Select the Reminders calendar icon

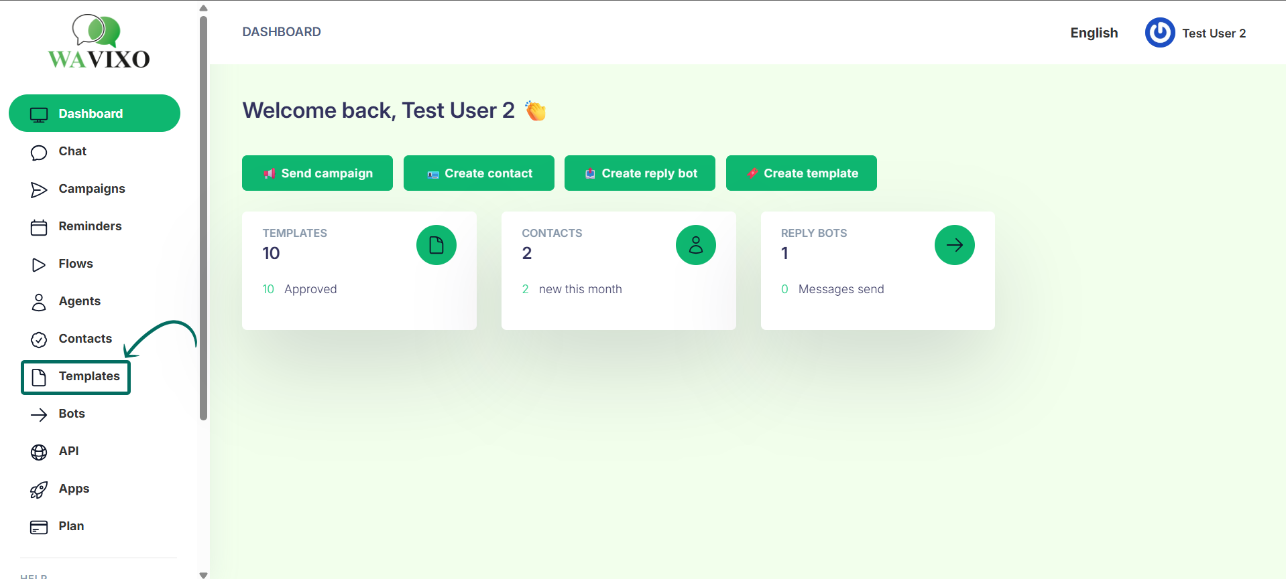tap(39, 228)
